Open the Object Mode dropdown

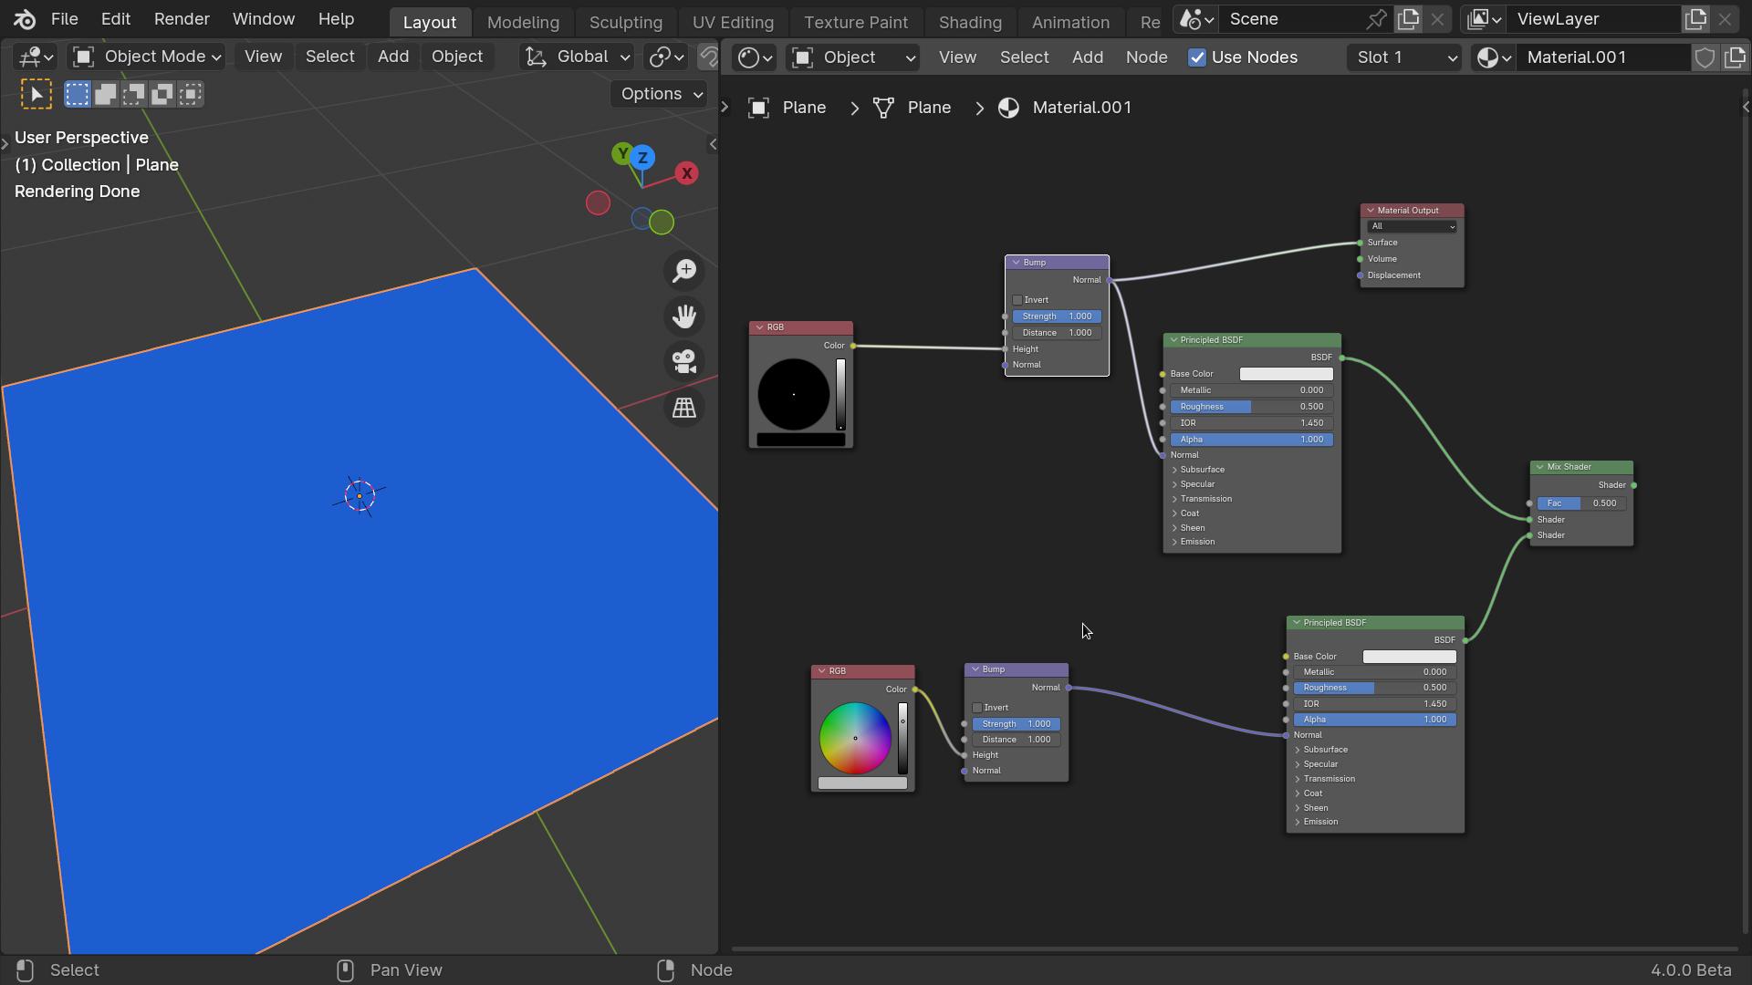click(x=144, y=57)
